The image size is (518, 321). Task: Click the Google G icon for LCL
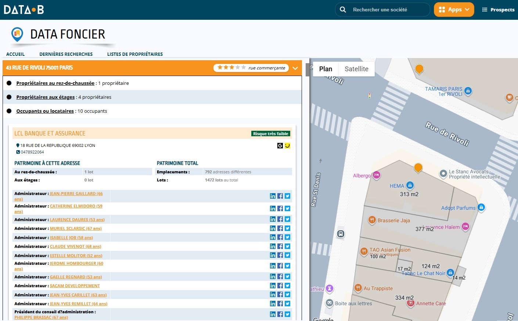(280, 146)
